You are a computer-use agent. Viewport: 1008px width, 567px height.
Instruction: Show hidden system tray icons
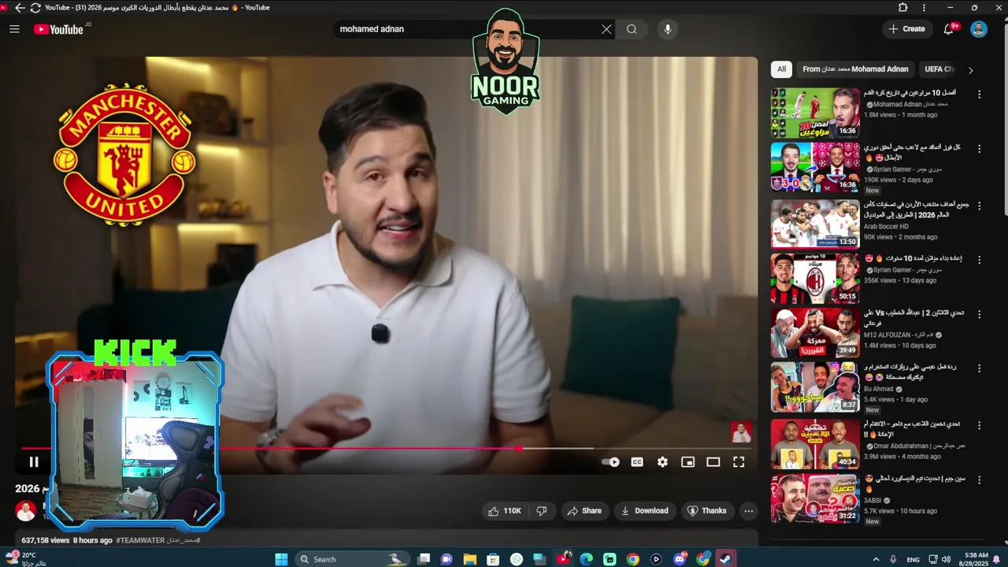[876, 559]
